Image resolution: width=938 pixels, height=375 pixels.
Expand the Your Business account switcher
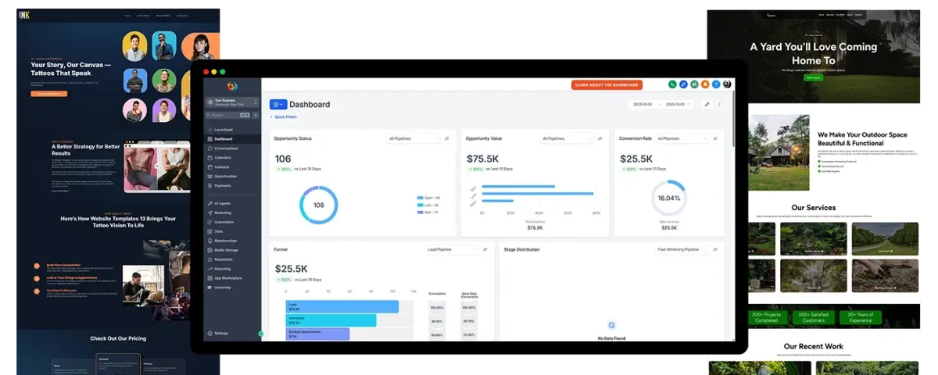click(x=232, y=102)
